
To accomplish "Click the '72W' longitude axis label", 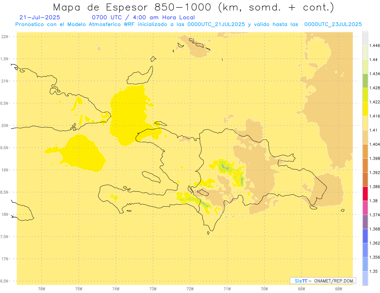I will point(190,289).
